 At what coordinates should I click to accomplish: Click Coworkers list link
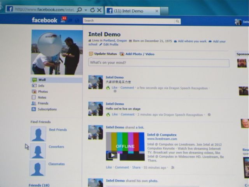tap(56, 146)
